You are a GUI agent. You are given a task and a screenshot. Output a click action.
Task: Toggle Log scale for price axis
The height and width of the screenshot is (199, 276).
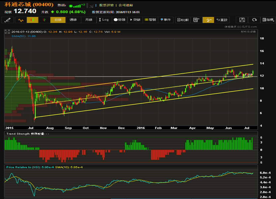tap(104, 20)
